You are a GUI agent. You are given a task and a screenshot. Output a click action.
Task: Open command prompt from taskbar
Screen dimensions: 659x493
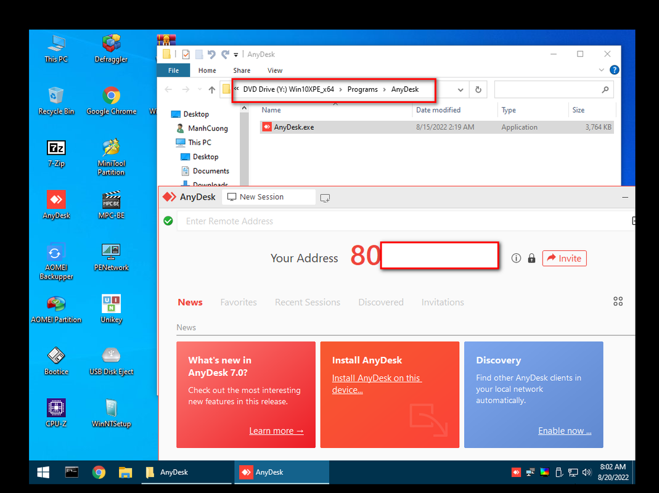point(72,473)
